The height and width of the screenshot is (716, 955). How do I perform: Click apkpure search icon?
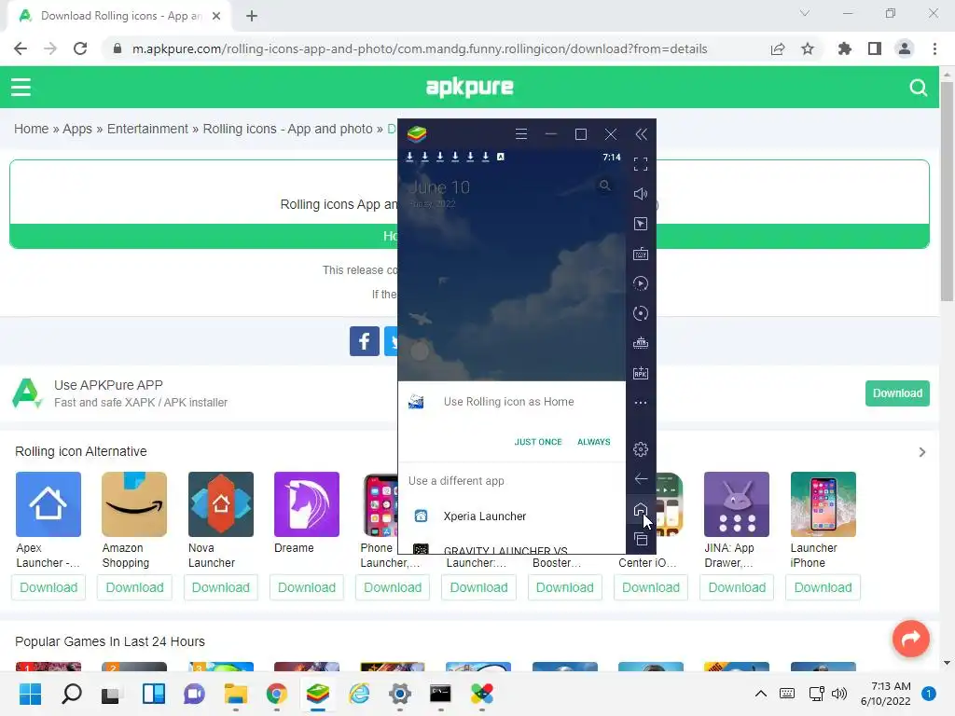point(918,88)
